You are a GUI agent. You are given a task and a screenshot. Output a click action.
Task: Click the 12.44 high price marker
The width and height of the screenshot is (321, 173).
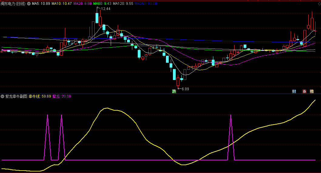pyautogui.click(x=106, y=9)
